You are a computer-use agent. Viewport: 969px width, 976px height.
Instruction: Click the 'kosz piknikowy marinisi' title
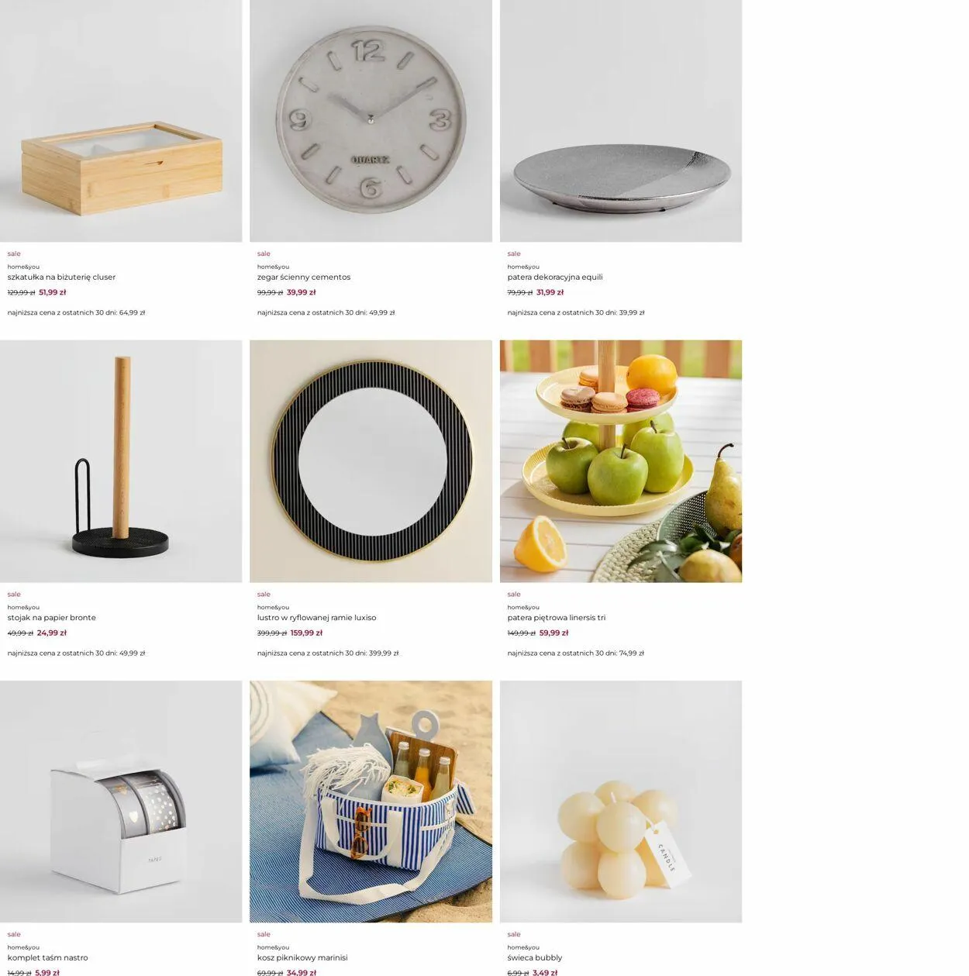point(302,957)
